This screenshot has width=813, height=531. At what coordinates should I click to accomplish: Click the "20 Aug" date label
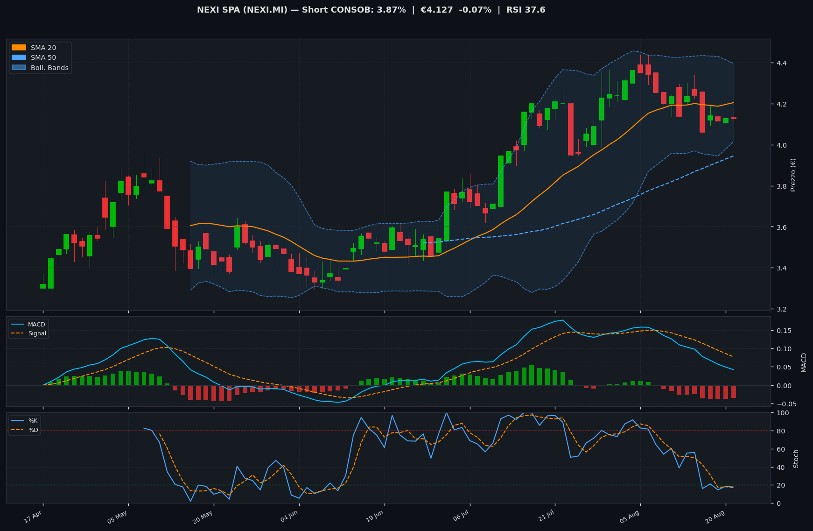(716, 517)
